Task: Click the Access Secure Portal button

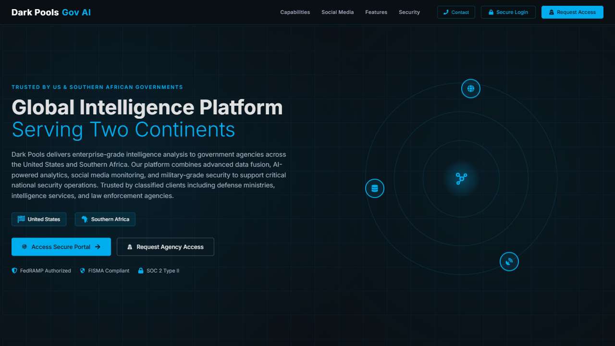Action: point(61,247)
